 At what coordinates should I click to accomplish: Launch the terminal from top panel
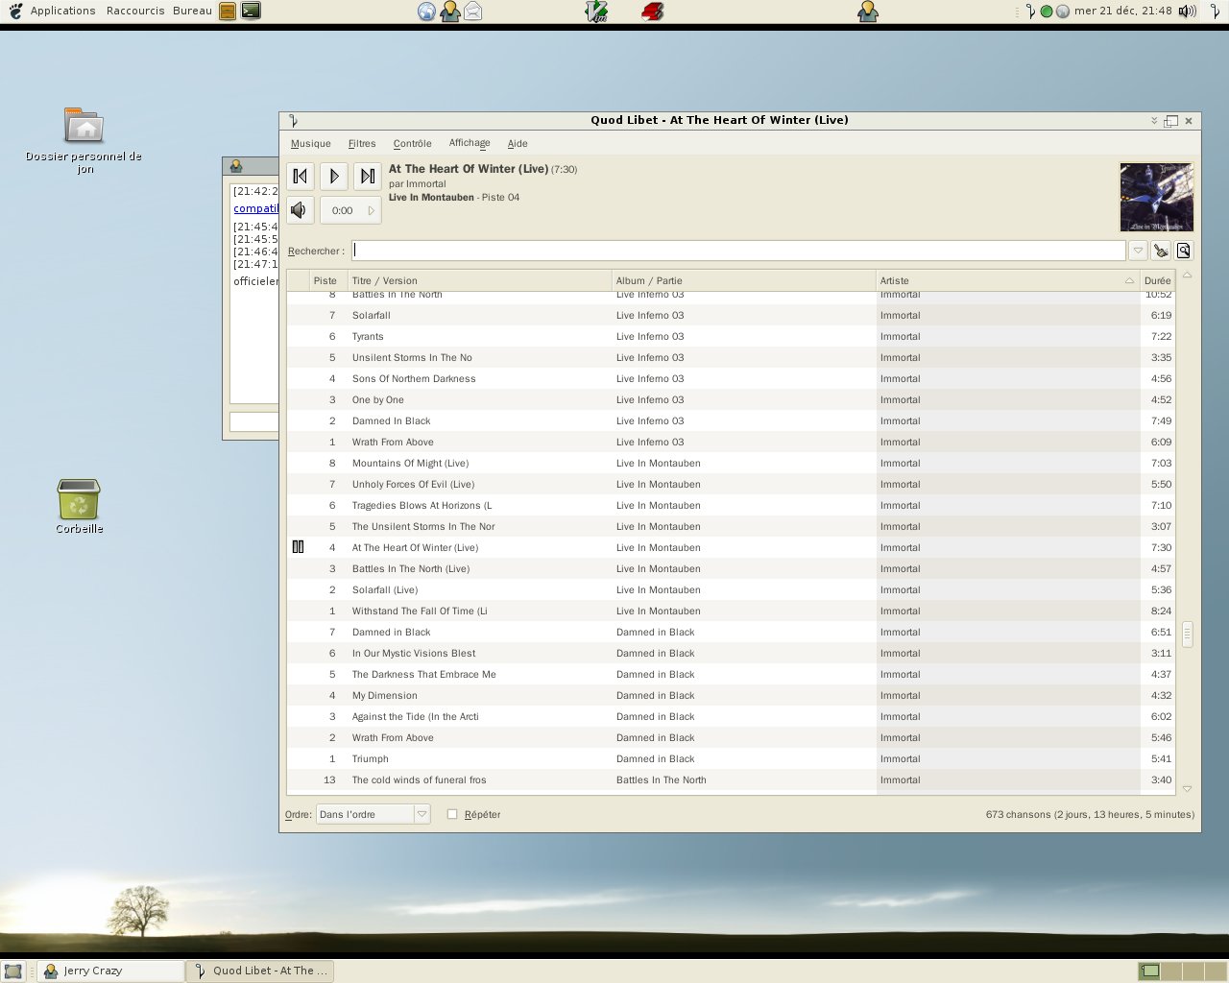tap(251, 12)
